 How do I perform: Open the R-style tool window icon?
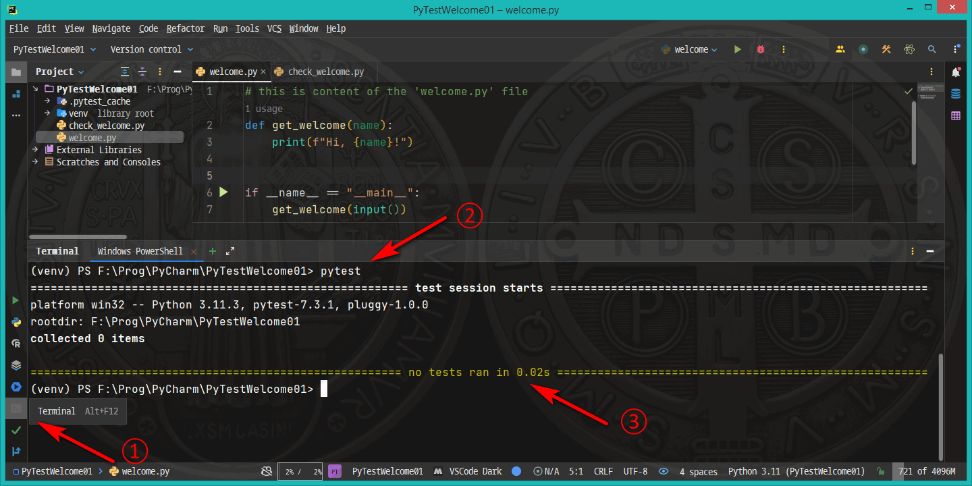point(16,344)
